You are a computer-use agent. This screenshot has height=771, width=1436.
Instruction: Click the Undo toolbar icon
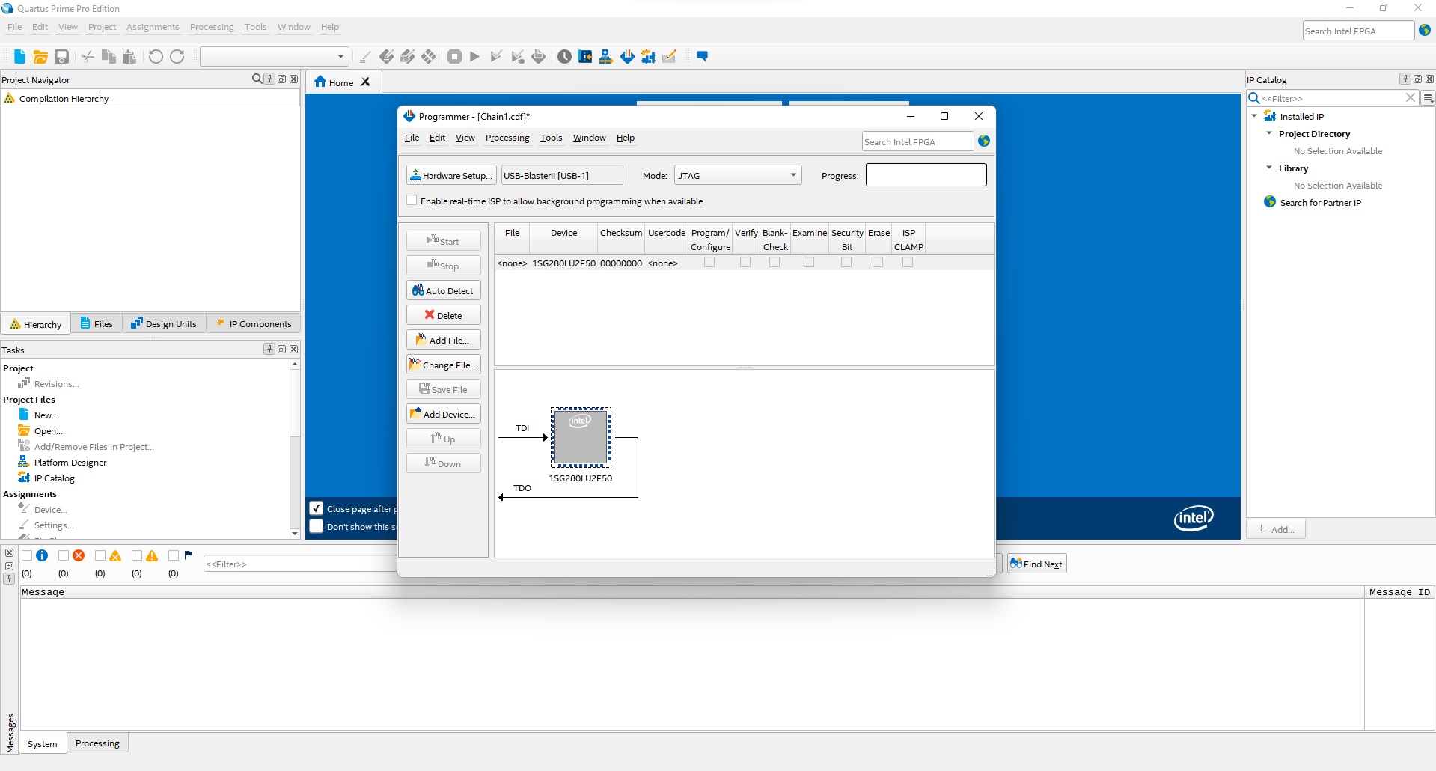pos(156,56)
